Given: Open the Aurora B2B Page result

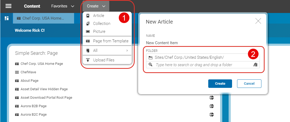Looking at the screenshot, I should pos(34,106).
